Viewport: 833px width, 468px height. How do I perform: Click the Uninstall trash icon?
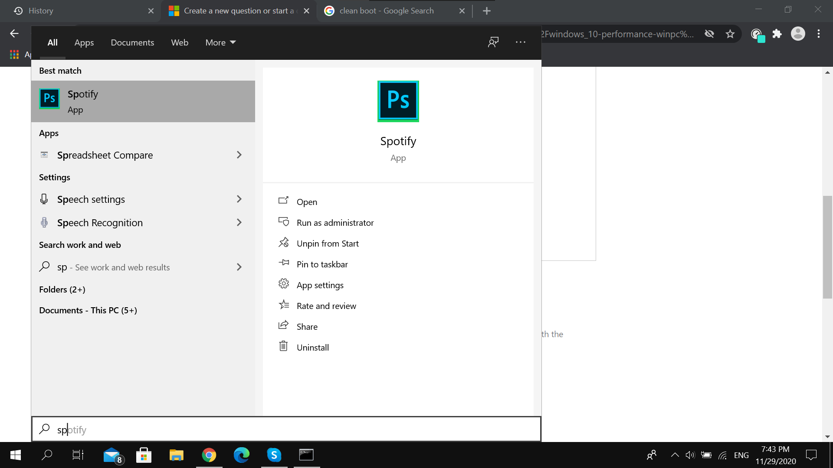[x=283, y=346]
